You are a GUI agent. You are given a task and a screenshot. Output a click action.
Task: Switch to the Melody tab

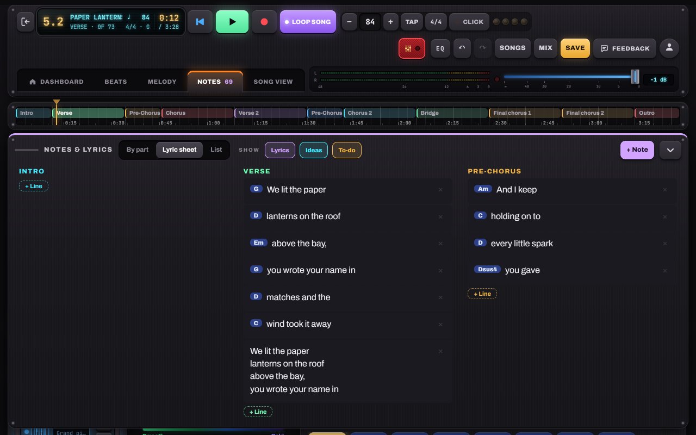[x=162, y=82]
